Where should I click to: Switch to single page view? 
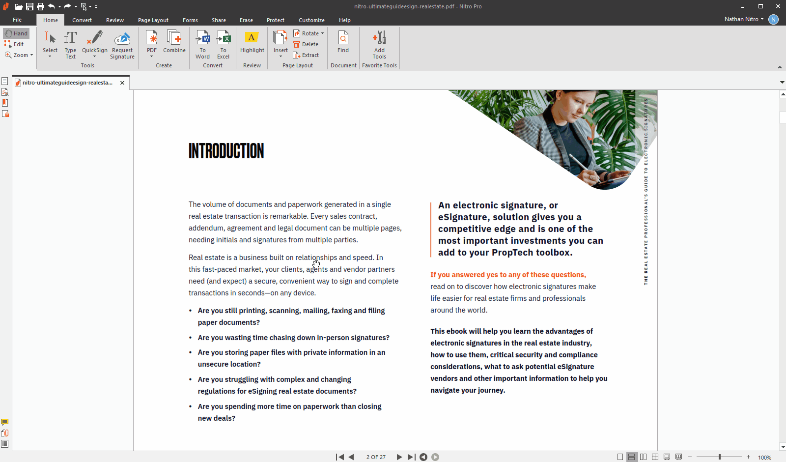pos(620,457)
